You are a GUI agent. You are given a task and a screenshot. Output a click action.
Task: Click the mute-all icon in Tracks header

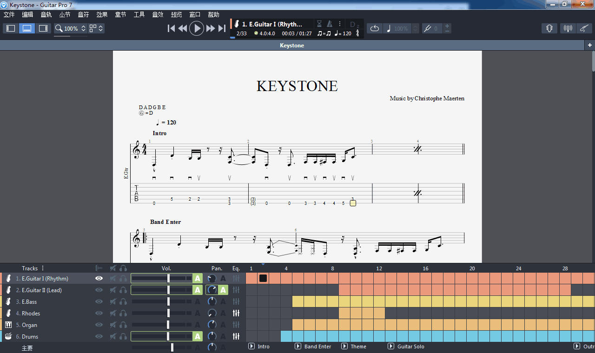[x=112, y=268]
